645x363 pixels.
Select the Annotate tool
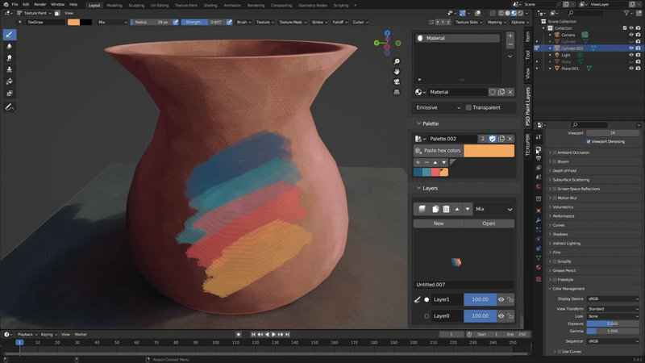(10, 107)
